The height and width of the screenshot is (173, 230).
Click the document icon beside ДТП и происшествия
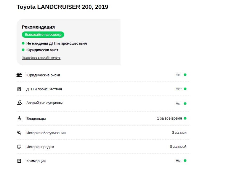point(19,89)
